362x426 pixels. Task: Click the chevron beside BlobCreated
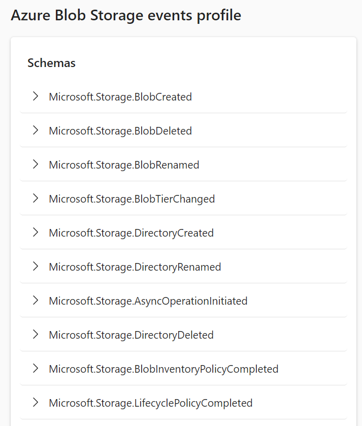pos(35,96)
